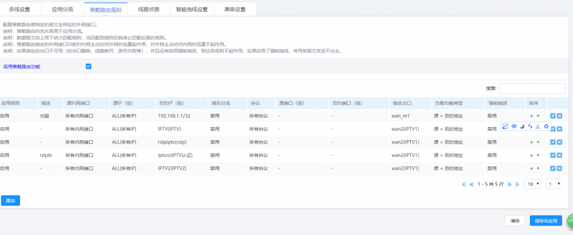
Task: Edit the iptvrz rule entry
Action: (x=553, y=155)
